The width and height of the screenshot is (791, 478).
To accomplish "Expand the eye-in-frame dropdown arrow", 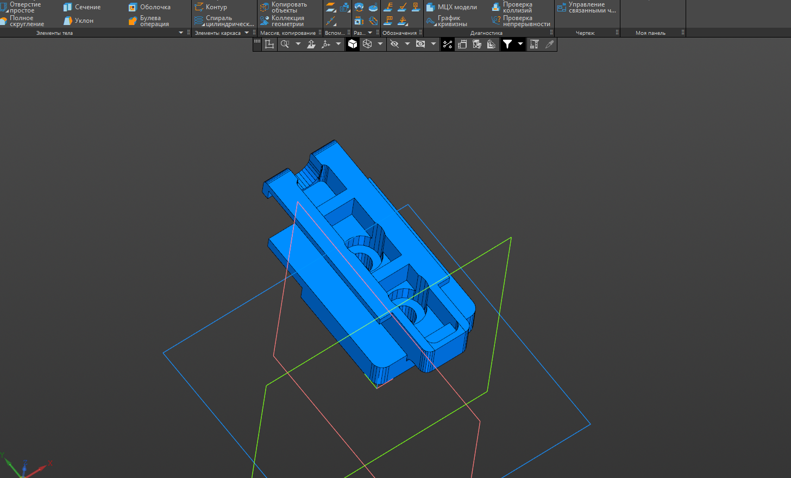I will click(x=433, y=44).
